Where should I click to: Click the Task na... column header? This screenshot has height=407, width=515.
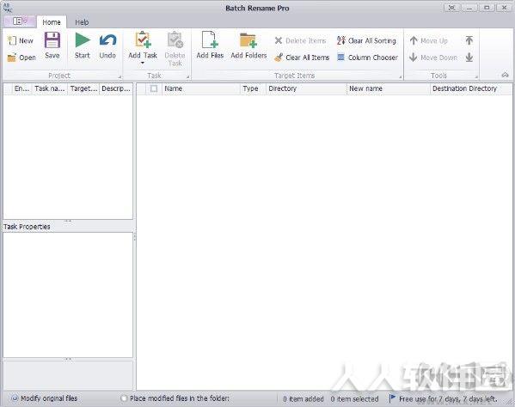point(50,88)
